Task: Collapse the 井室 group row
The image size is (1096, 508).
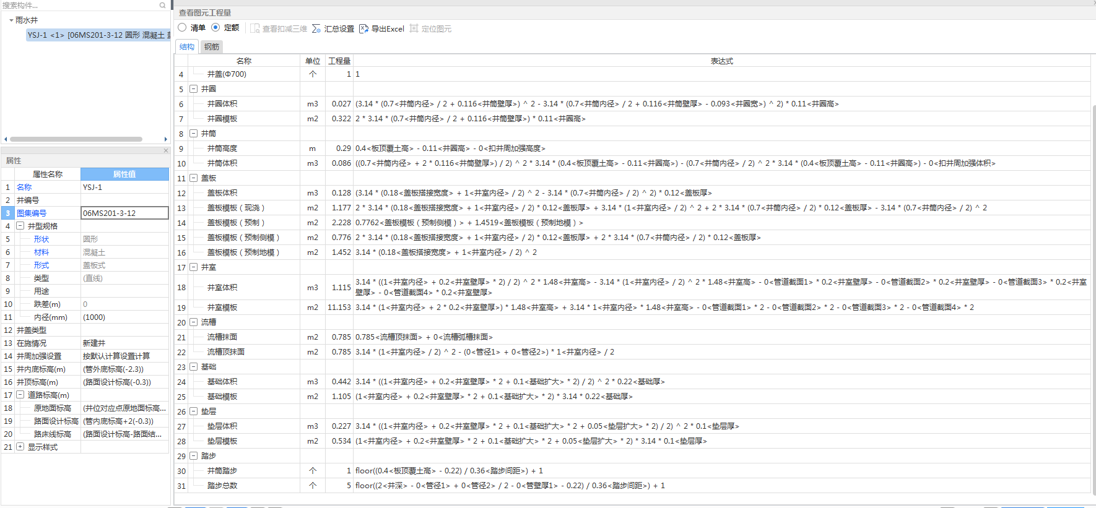Action: 193,267
